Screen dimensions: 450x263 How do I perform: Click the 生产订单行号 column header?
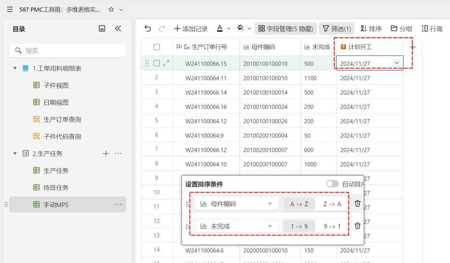point(206,47)
